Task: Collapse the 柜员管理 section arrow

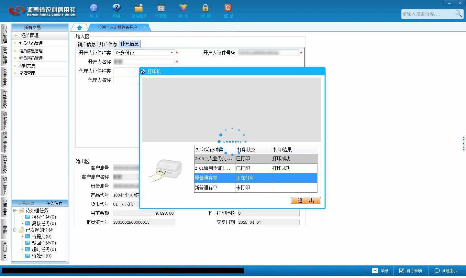Action: (16, 36)
